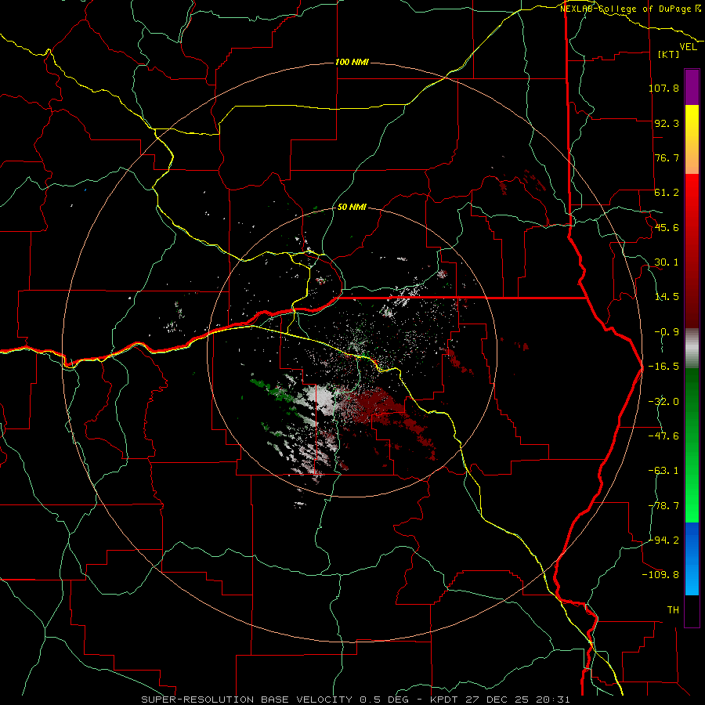Viewport: 705px width, 705px height.
Task: Pick the blue segment of velocity scale
Action: (x=692, y=559)
